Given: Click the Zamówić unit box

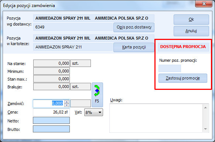Looking at the screenshot, I should (81, 104).
